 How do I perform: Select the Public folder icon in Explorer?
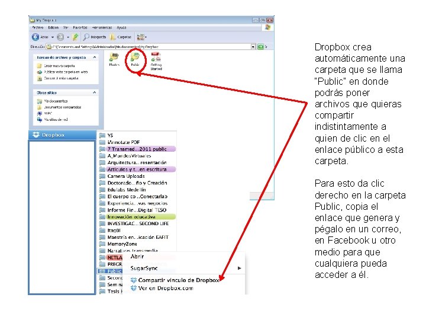pos(135,57)
